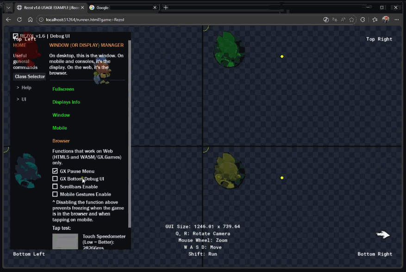Switch to the Rezol v1.6 USAGE EXAMPLE tab
The height and width of the screenshot is (272, 406).
(x=50, y=7)
